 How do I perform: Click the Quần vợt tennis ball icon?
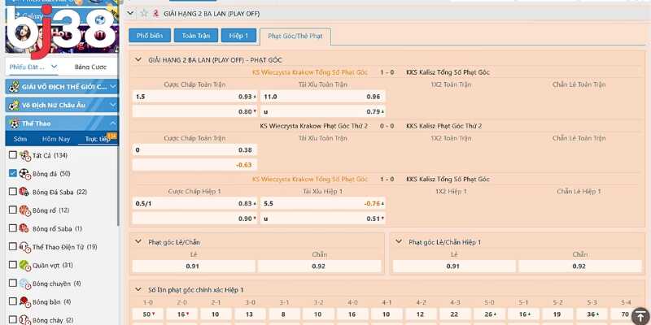(24, 265)
